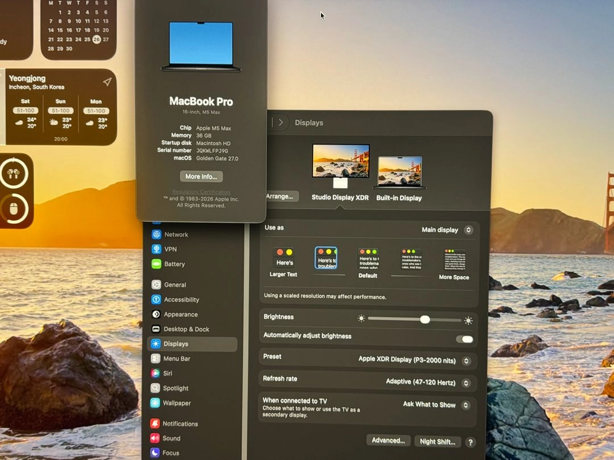Click Sat forecast in weather widget
This screenshot has width=614, height=460.
click(x=25, y=115)
